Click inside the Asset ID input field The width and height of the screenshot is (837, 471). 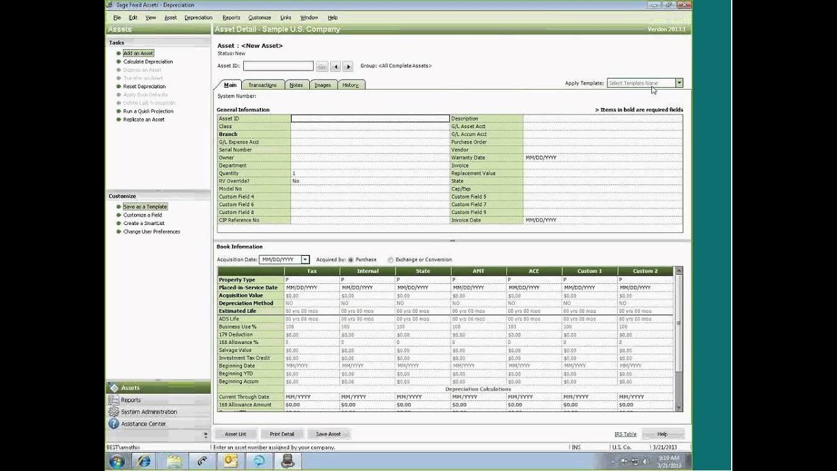[x=278, y=65]
